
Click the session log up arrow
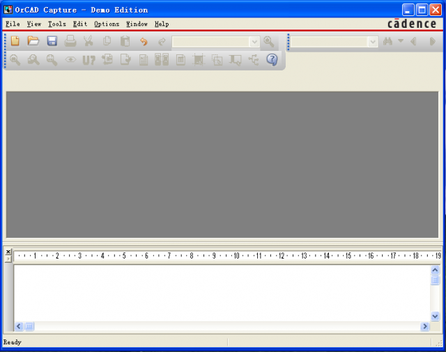(435, 270)
